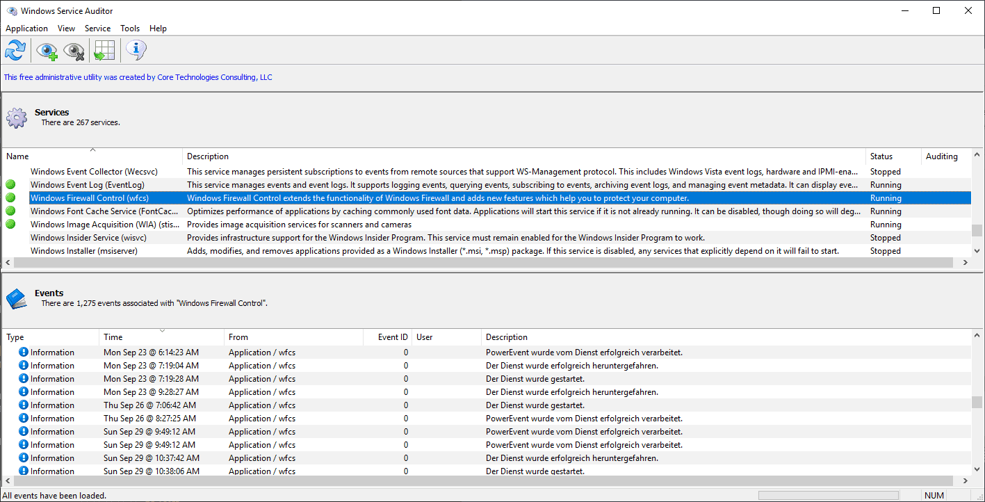The image size is (985, 502).
Task: Sort events by the Type column header
Action: 51,337
